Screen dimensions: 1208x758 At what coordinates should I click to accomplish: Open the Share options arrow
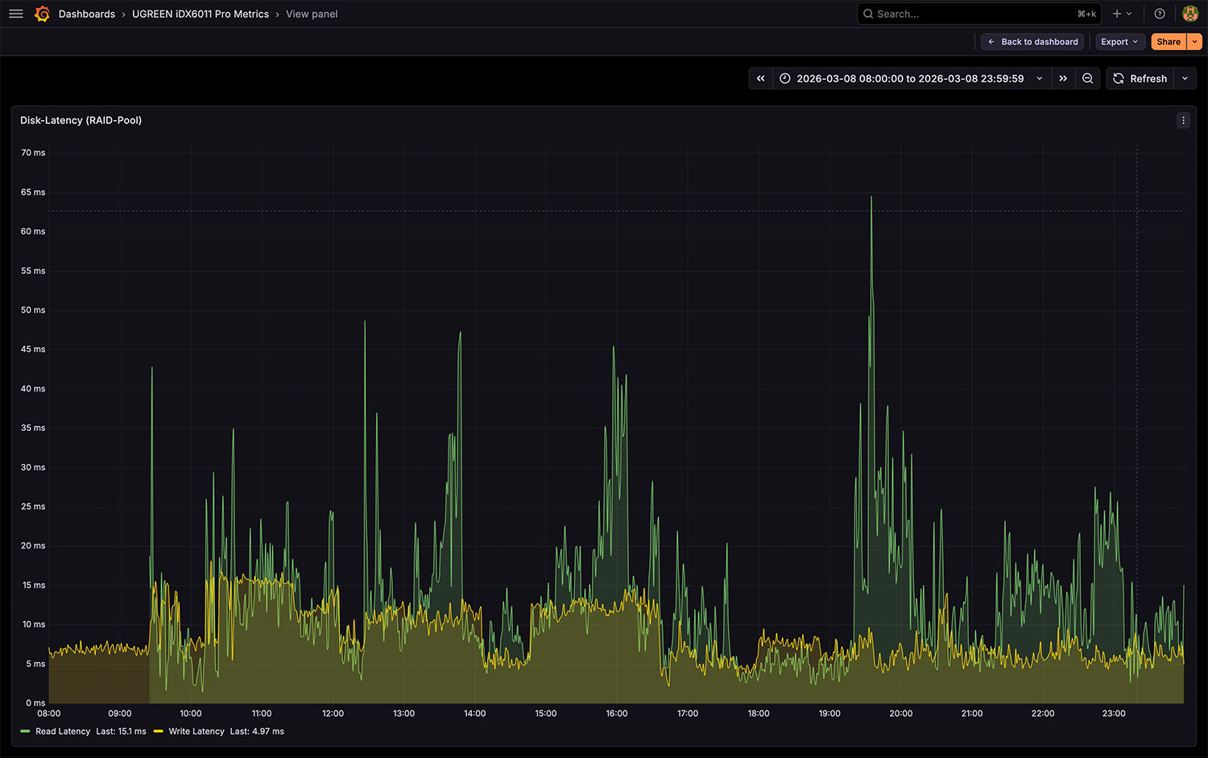click(x=1195, y=42)
